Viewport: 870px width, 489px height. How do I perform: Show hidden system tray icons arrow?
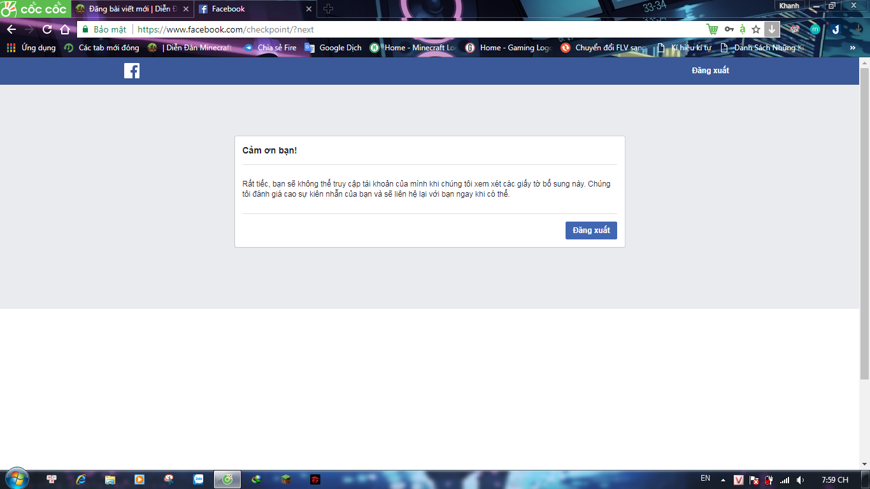(x=723, y=480)
